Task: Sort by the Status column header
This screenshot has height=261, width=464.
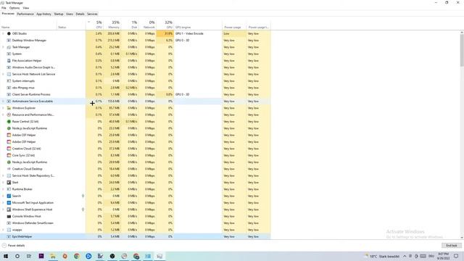Action: pyautogui.click(x=71, y=25)
